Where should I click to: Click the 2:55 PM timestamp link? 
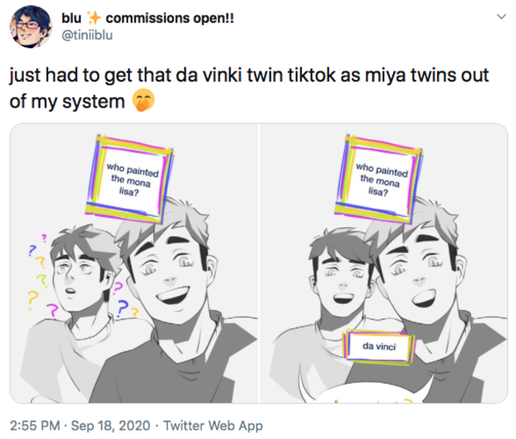click(35, 425)
